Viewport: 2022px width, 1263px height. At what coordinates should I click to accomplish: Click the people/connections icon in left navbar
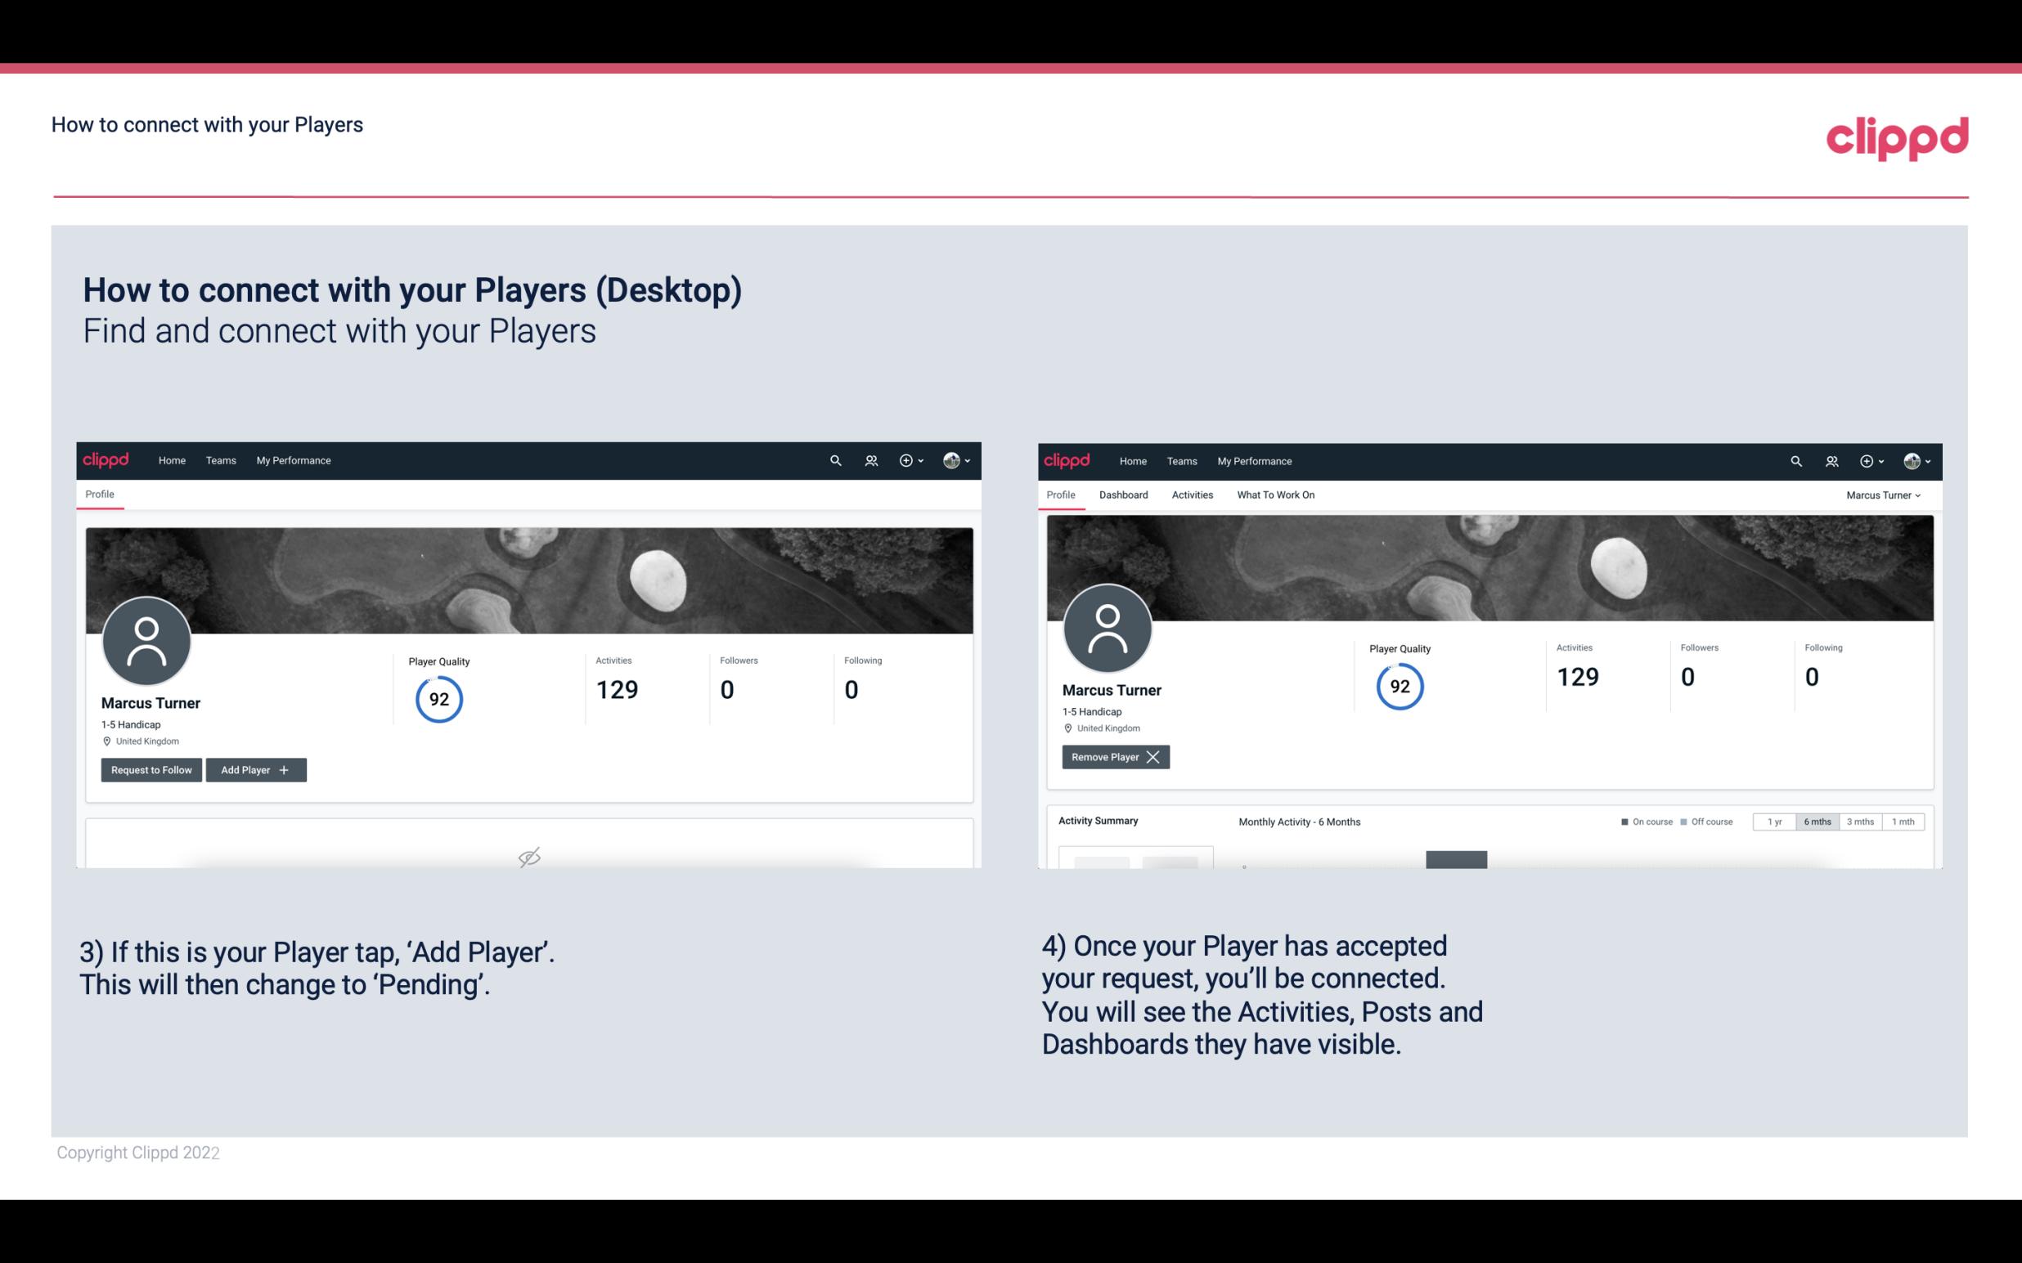coord(869,459)
